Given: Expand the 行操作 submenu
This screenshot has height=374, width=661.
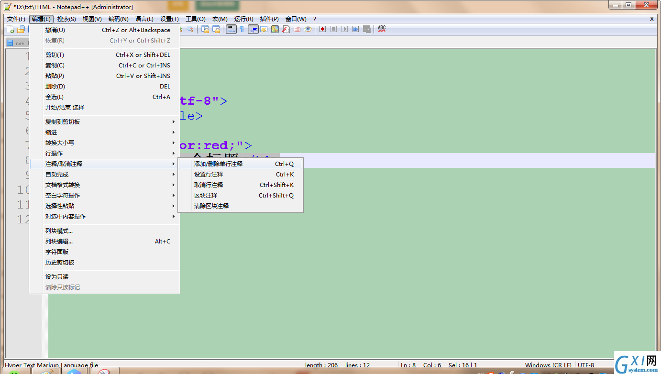Looking at the screenshot, I should point(104,153).
